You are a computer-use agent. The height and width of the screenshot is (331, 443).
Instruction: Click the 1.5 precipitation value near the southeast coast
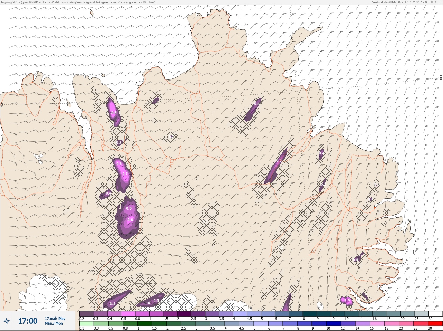point(347,301)
